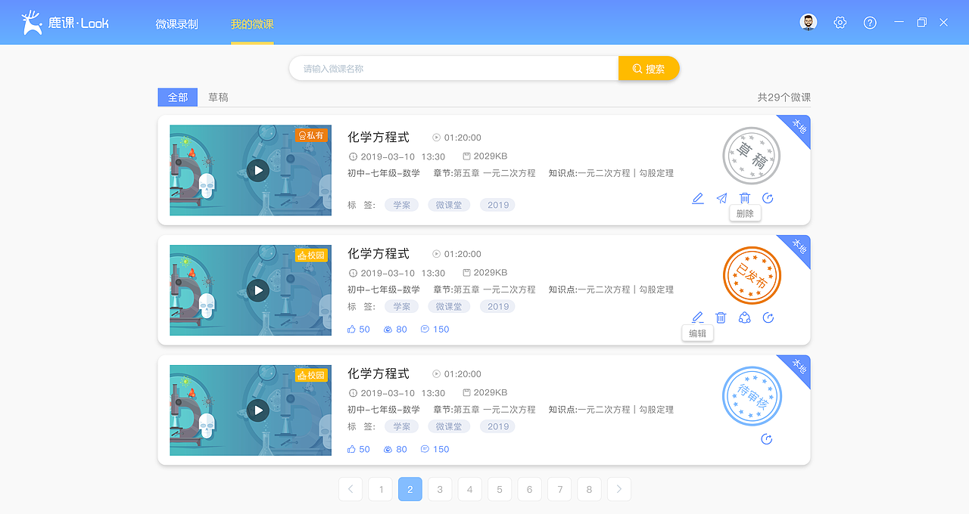Click the next page arrow

[618, 489]
